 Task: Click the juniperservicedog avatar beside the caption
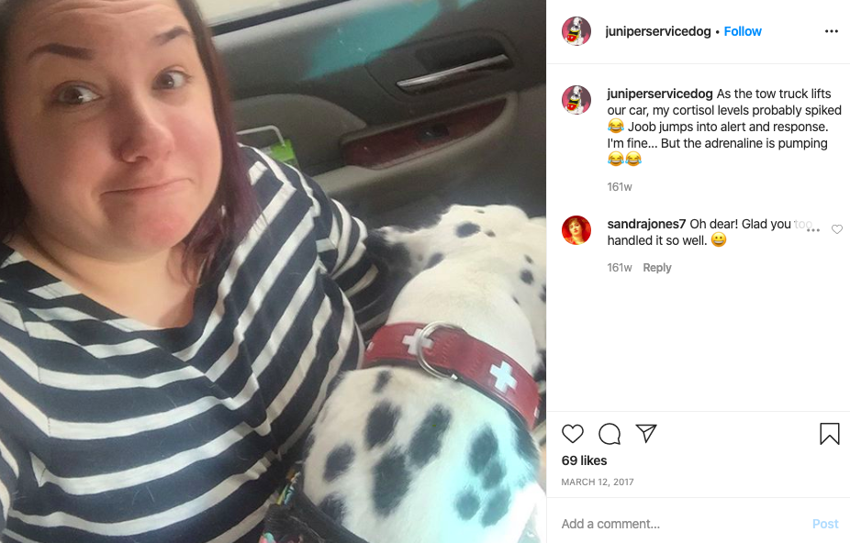pos(576,100)
